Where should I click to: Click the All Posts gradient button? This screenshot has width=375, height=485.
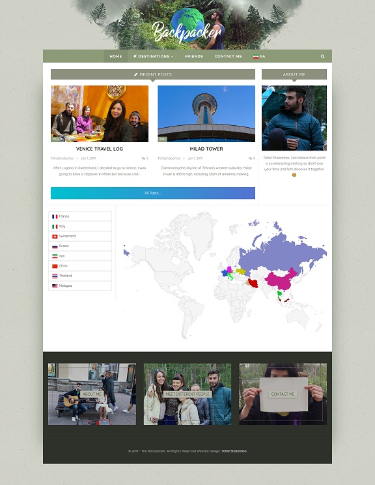coord(153,193)
